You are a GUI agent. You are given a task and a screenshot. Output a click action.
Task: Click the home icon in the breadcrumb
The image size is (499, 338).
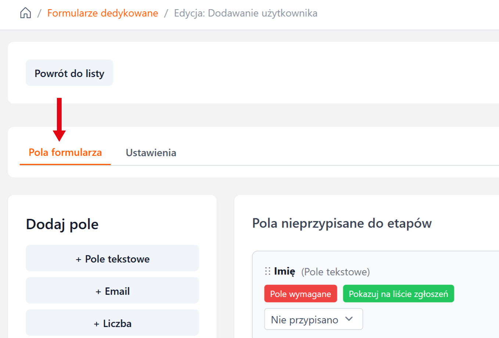[x=25, y=13]
